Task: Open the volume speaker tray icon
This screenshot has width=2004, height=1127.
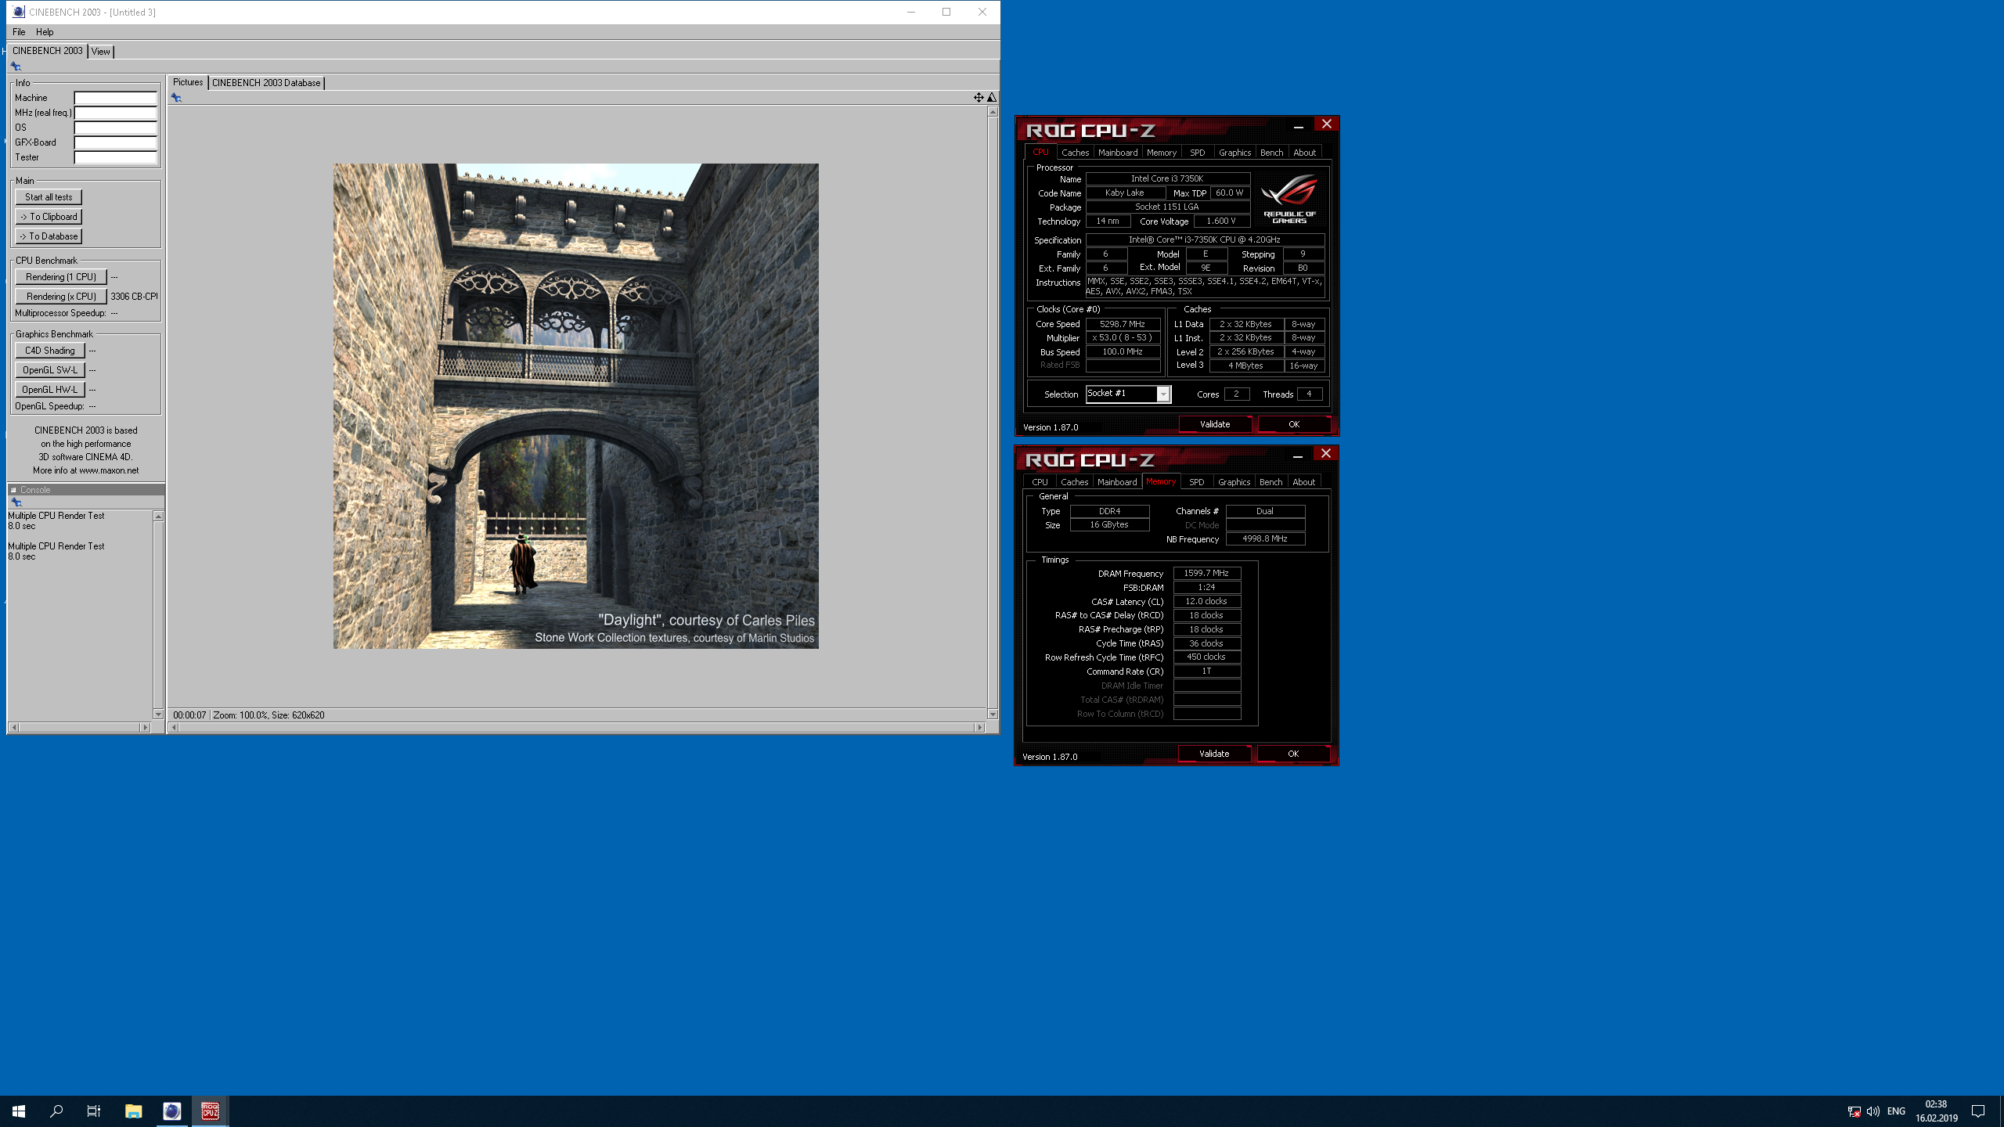Action: (1873, 1111)
